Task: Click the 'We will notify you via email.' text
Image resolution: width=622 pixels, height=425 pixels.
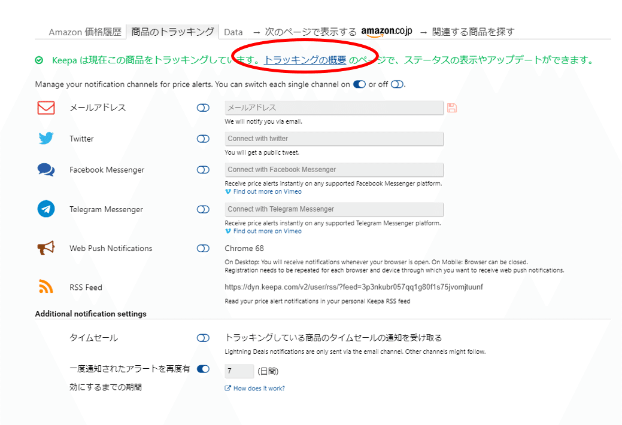Action: [263, 121]
